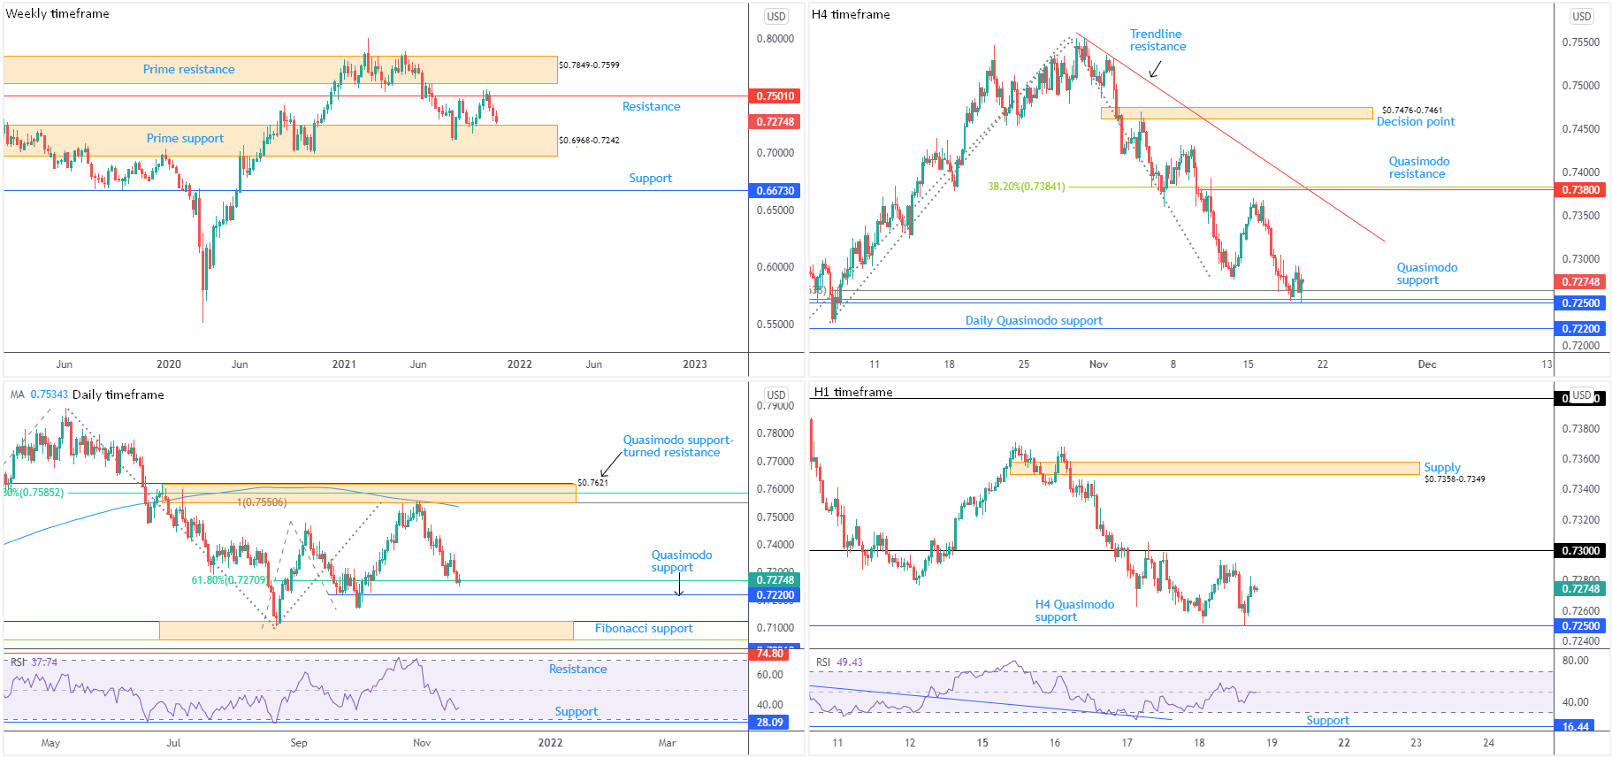Click the RSI 49.43 indicator label on H1
The image size is (1612, 758).
coord(839,662)
